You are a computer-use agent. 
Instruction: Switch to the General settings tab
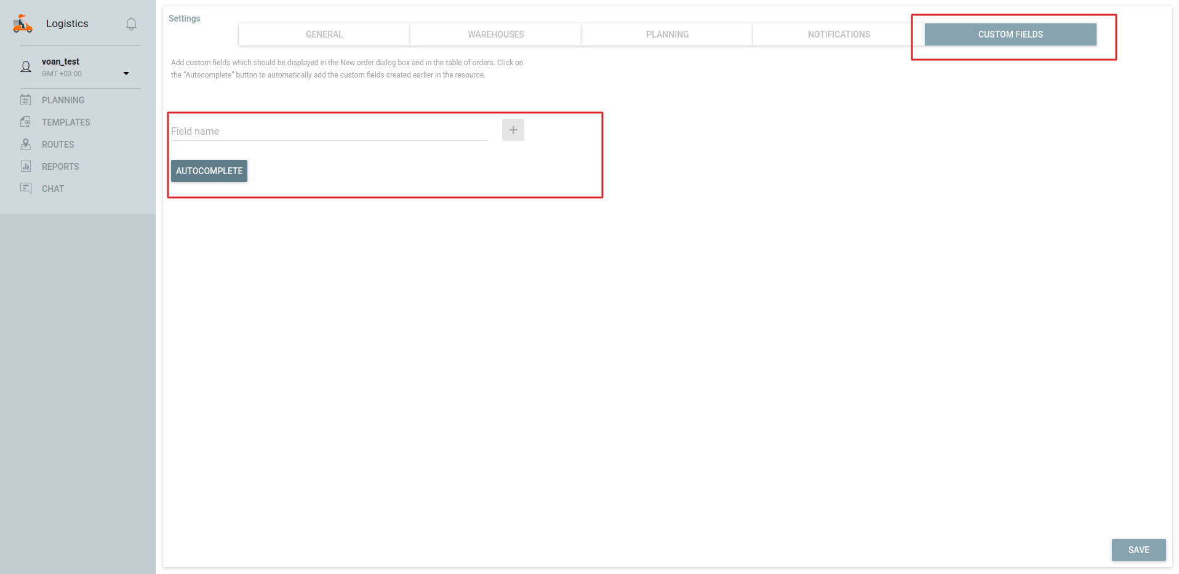point(324,34)
